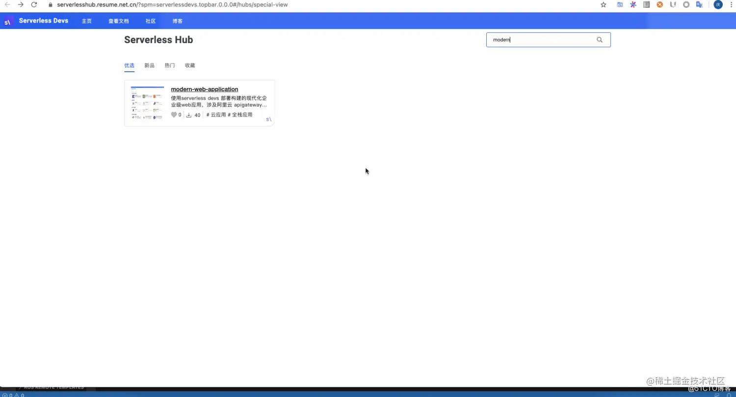Open the 查看文档 nav item
The height and width of the screenshot is (397, 736).
click(119, 21)
